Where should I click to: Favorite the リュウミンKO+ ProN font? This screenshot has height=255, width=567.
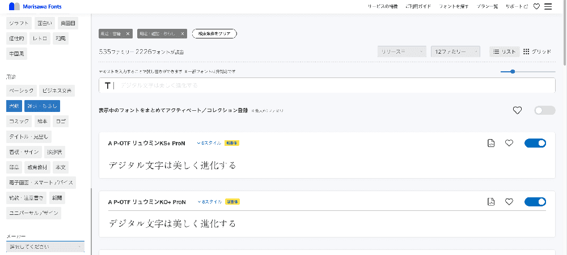click(509, 202)
